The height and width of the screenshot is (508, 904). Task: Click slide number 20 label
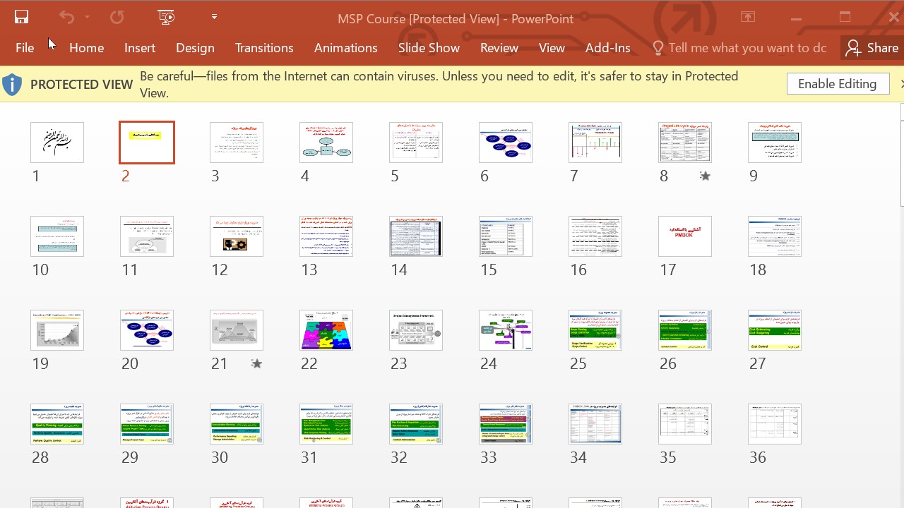tap(130, 364)
